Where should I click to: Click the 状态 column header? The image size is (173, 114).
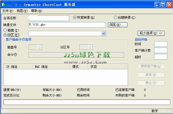(108, 67)
